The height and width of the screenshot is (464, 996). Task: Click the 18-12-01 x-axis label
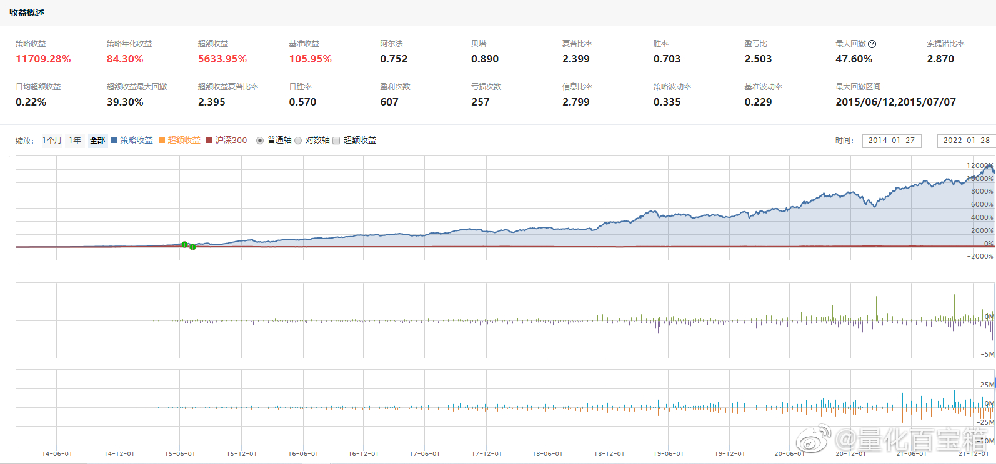tap(609, 454)
